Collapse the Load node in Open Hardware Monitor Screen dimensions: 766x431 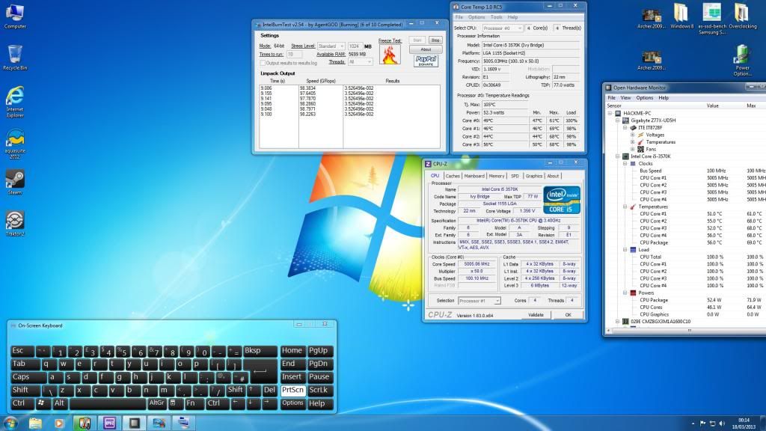click(625, 250)
